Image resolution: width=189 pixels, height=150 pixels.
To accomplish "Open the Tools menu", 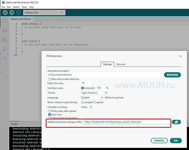I will click(24, 7).
